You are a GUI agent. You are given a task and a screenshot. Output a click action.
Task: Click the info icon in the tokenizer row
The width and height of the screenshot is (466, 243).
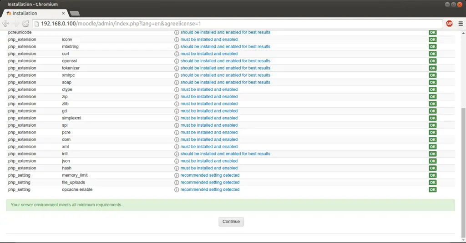click(x=177, y=68)
